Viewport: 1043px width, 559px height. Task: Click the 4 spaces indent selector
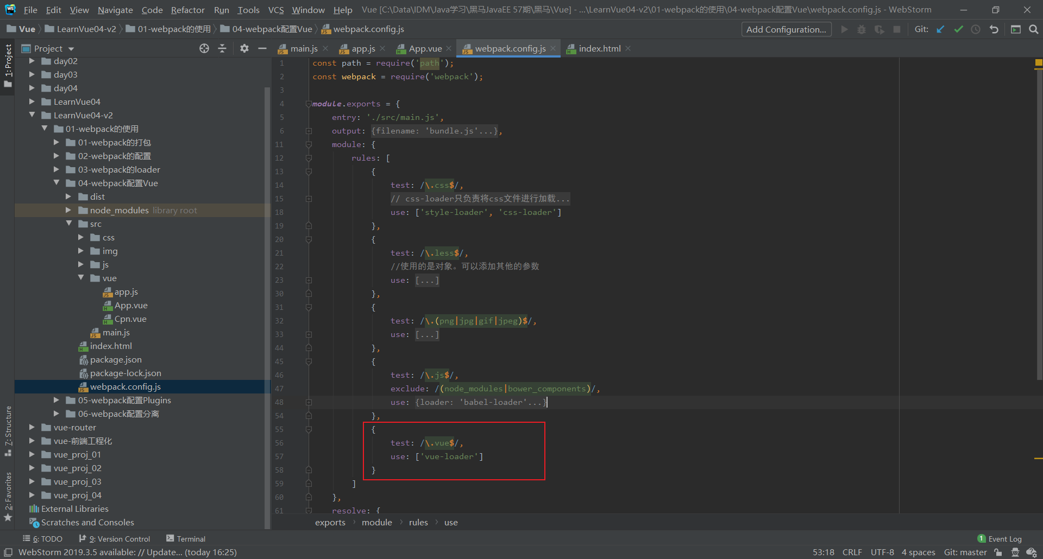(918, 552)
